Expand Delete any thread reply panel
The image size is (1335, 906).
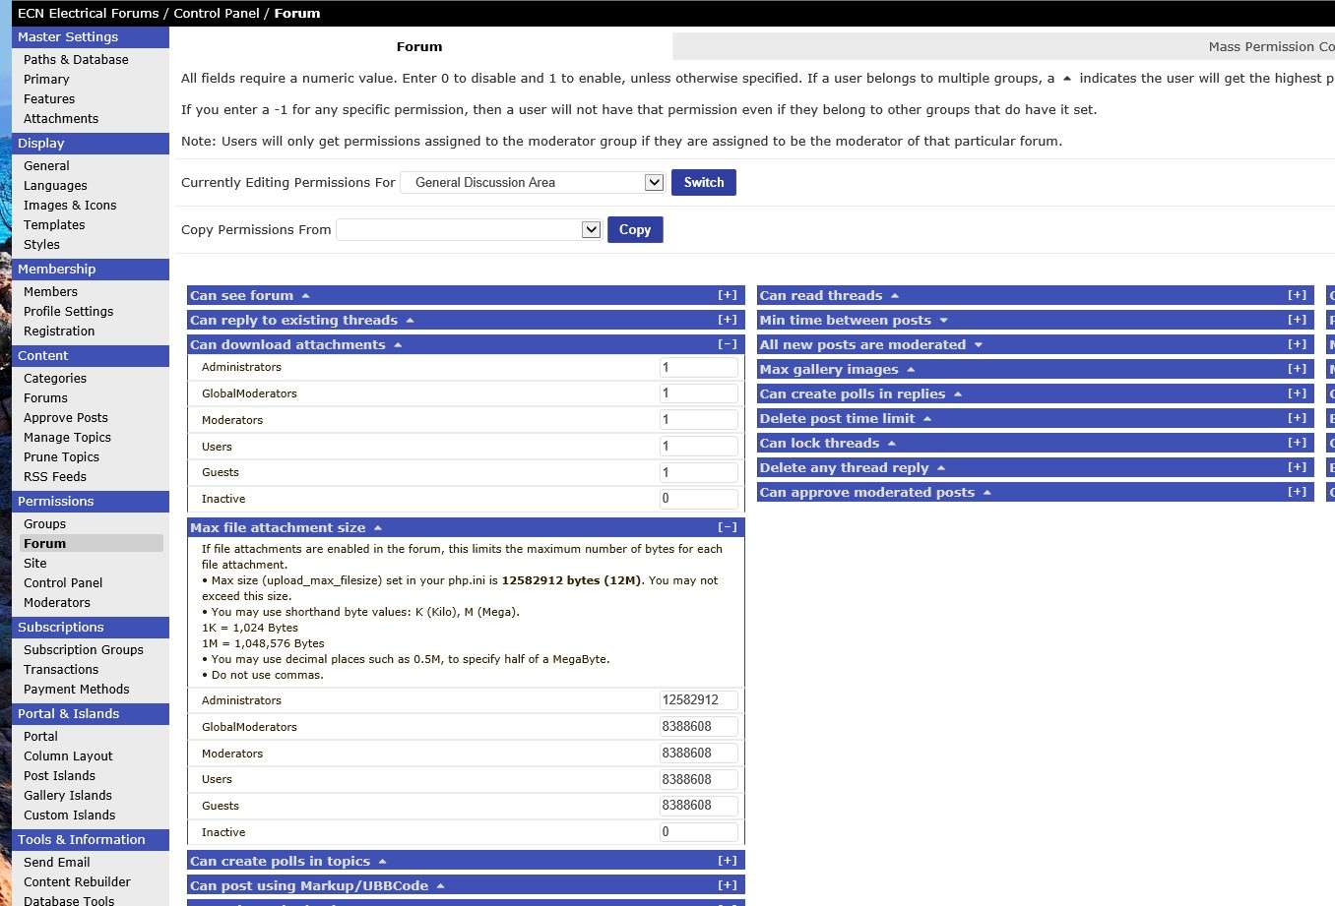tap(1297, 467)
